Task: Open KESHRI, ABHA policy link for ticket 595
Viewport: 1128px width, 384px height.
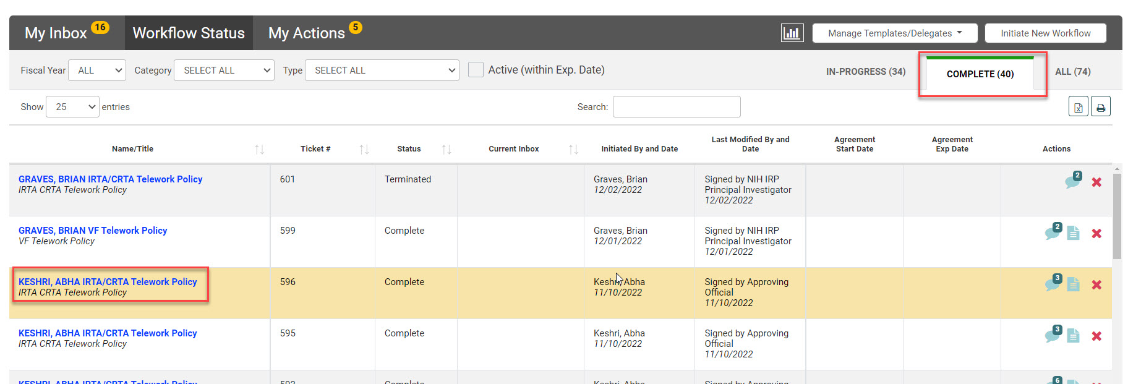Action: [x=108, y=333]
